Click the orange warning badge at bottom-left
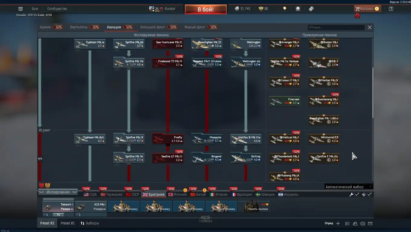411x232 pixels. [47, 185]
